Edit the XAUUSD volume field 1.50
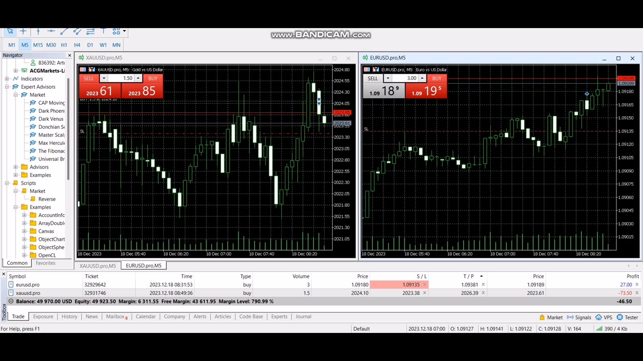 tap(121, 78)
